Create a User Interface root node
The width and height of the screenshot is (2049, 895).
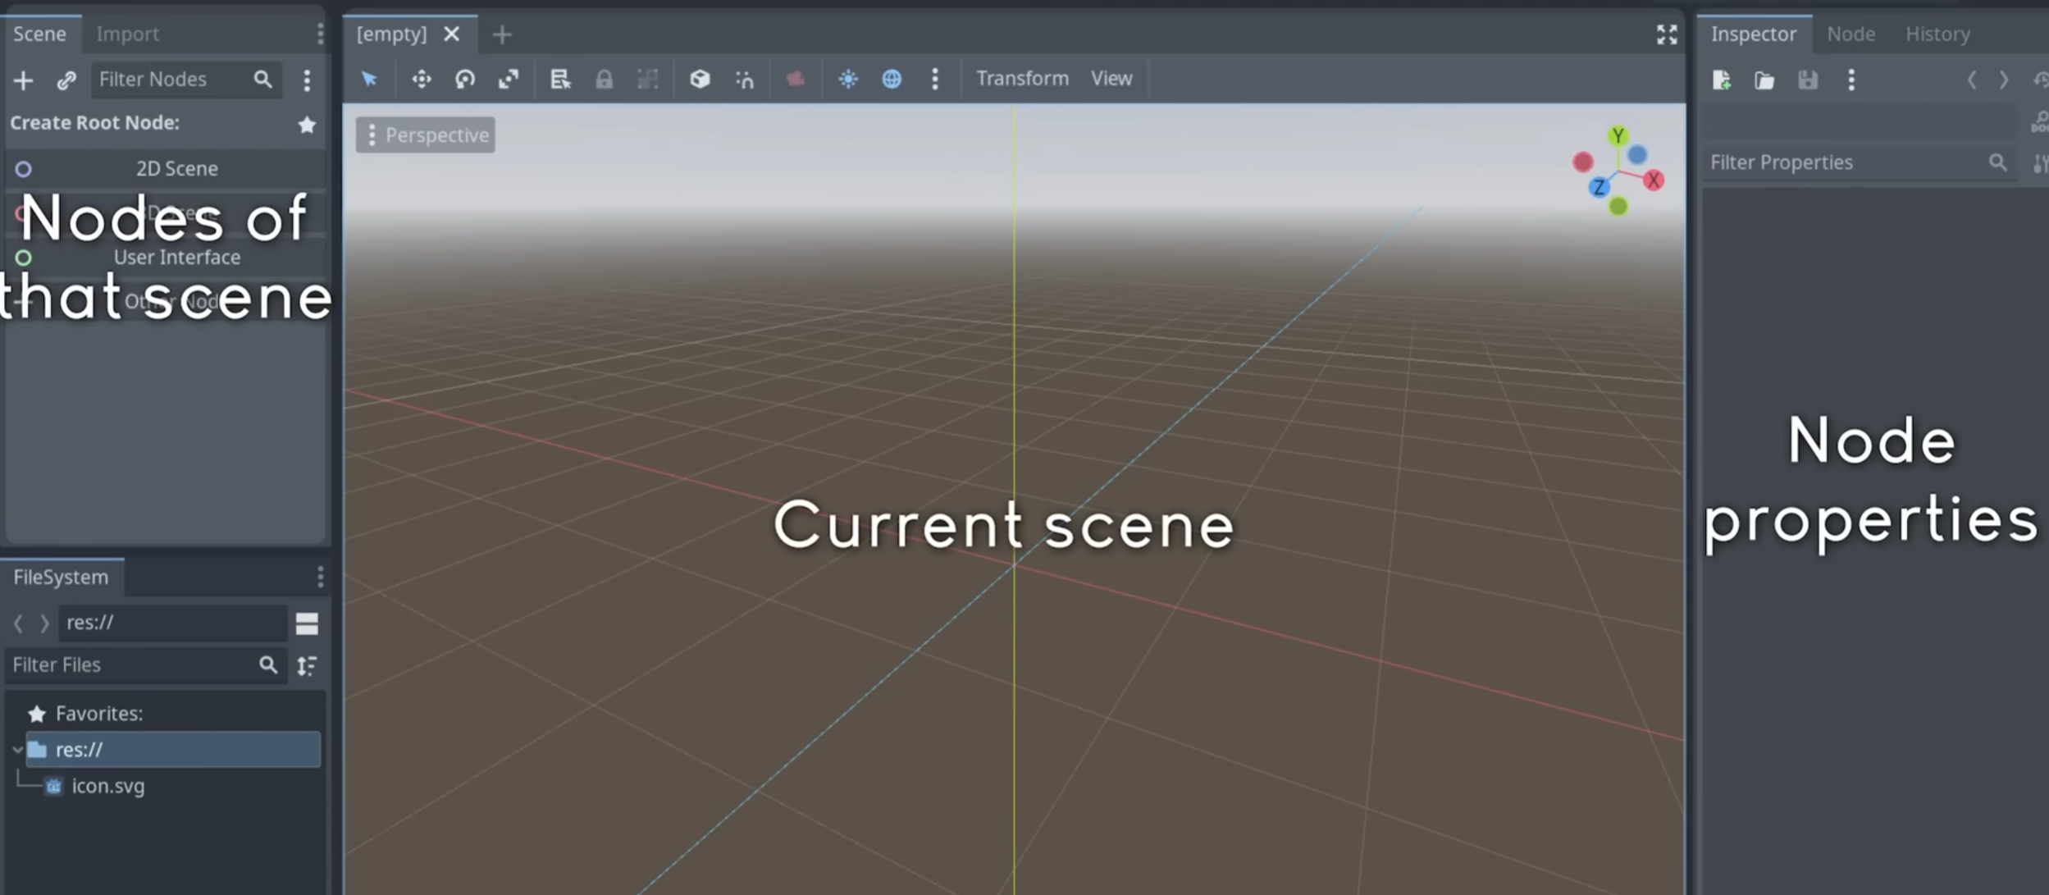(x=165, y=258)
